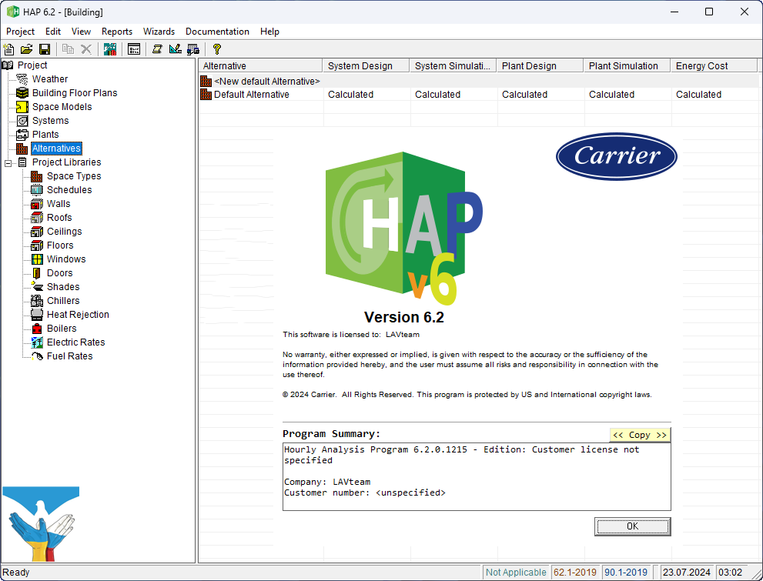Open Chillers library
The height and width of the screenshot is (581, 763).
click(63, 300)
